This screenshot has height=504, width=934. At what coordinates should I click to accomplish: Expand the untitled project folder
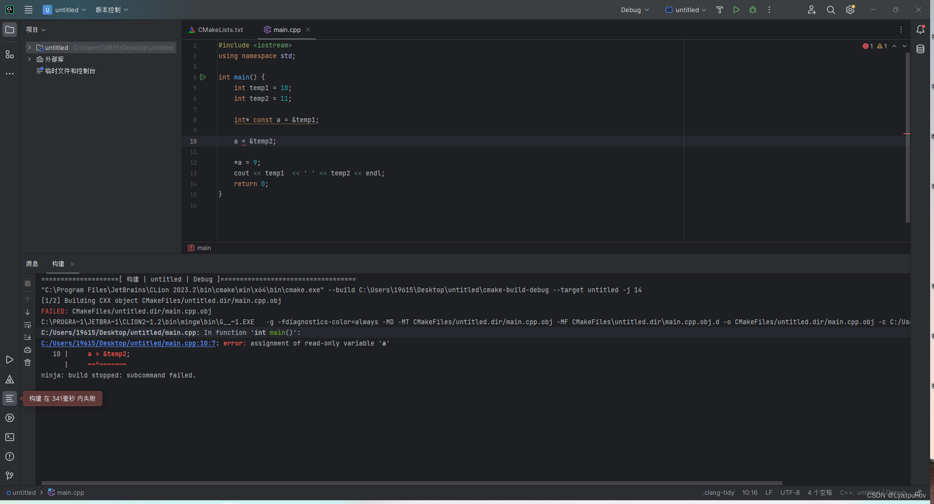point(30,47)
